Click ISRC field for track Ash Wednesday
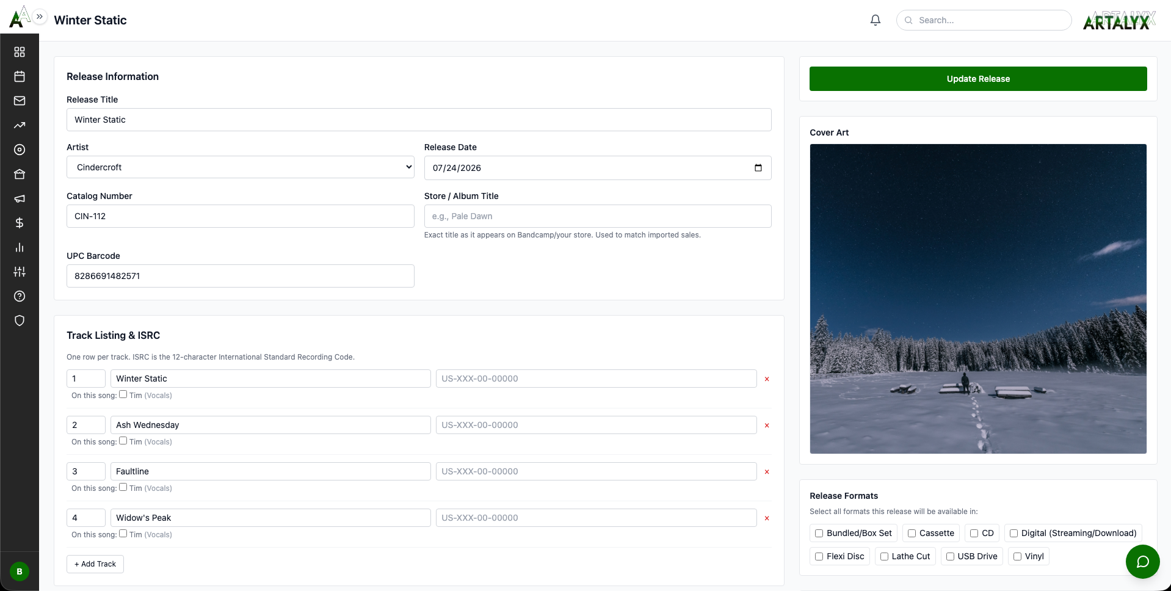The width and height of the screenshot is (1171, 591). coord(596,425)
